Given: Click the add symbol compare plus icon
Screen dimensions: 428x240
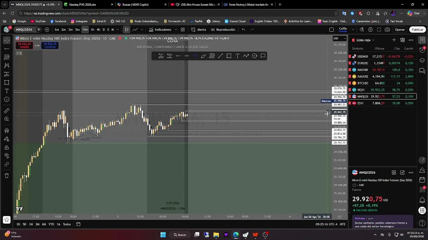Looking at the screenshot, I should tap(47, 30).
